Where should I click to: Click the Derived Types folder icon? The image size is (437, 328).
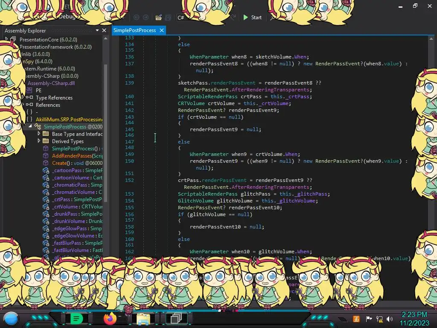tap(46, 141)
